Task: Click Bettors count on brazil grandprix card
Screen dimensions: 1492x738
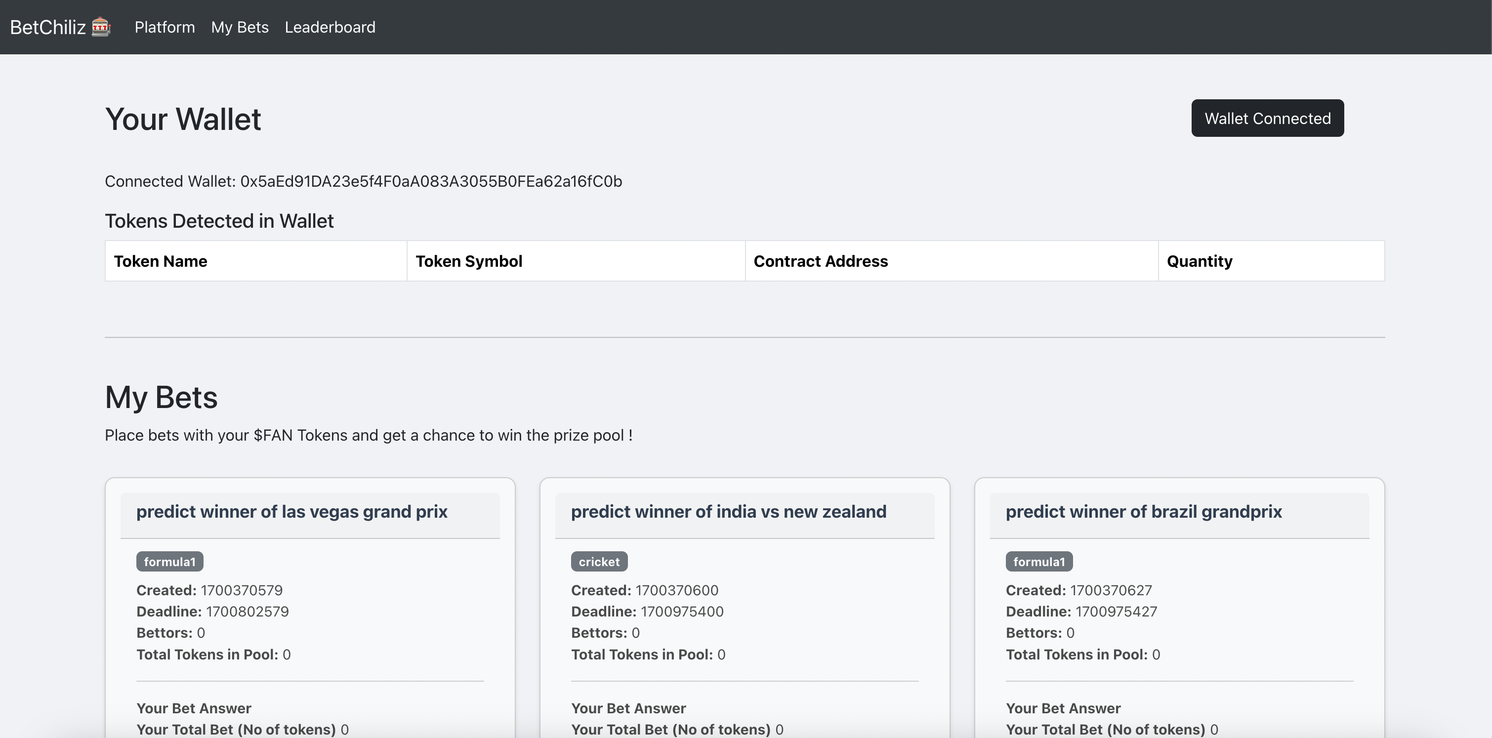Action: [x=1040, y=633]
